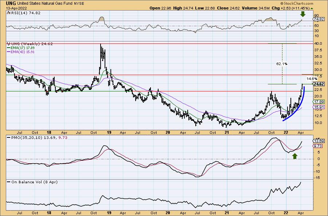This screenshot has width=328, height=216.
Task: Click the 13.69 PMO tag on the right axis
Action: coord(319,141)
